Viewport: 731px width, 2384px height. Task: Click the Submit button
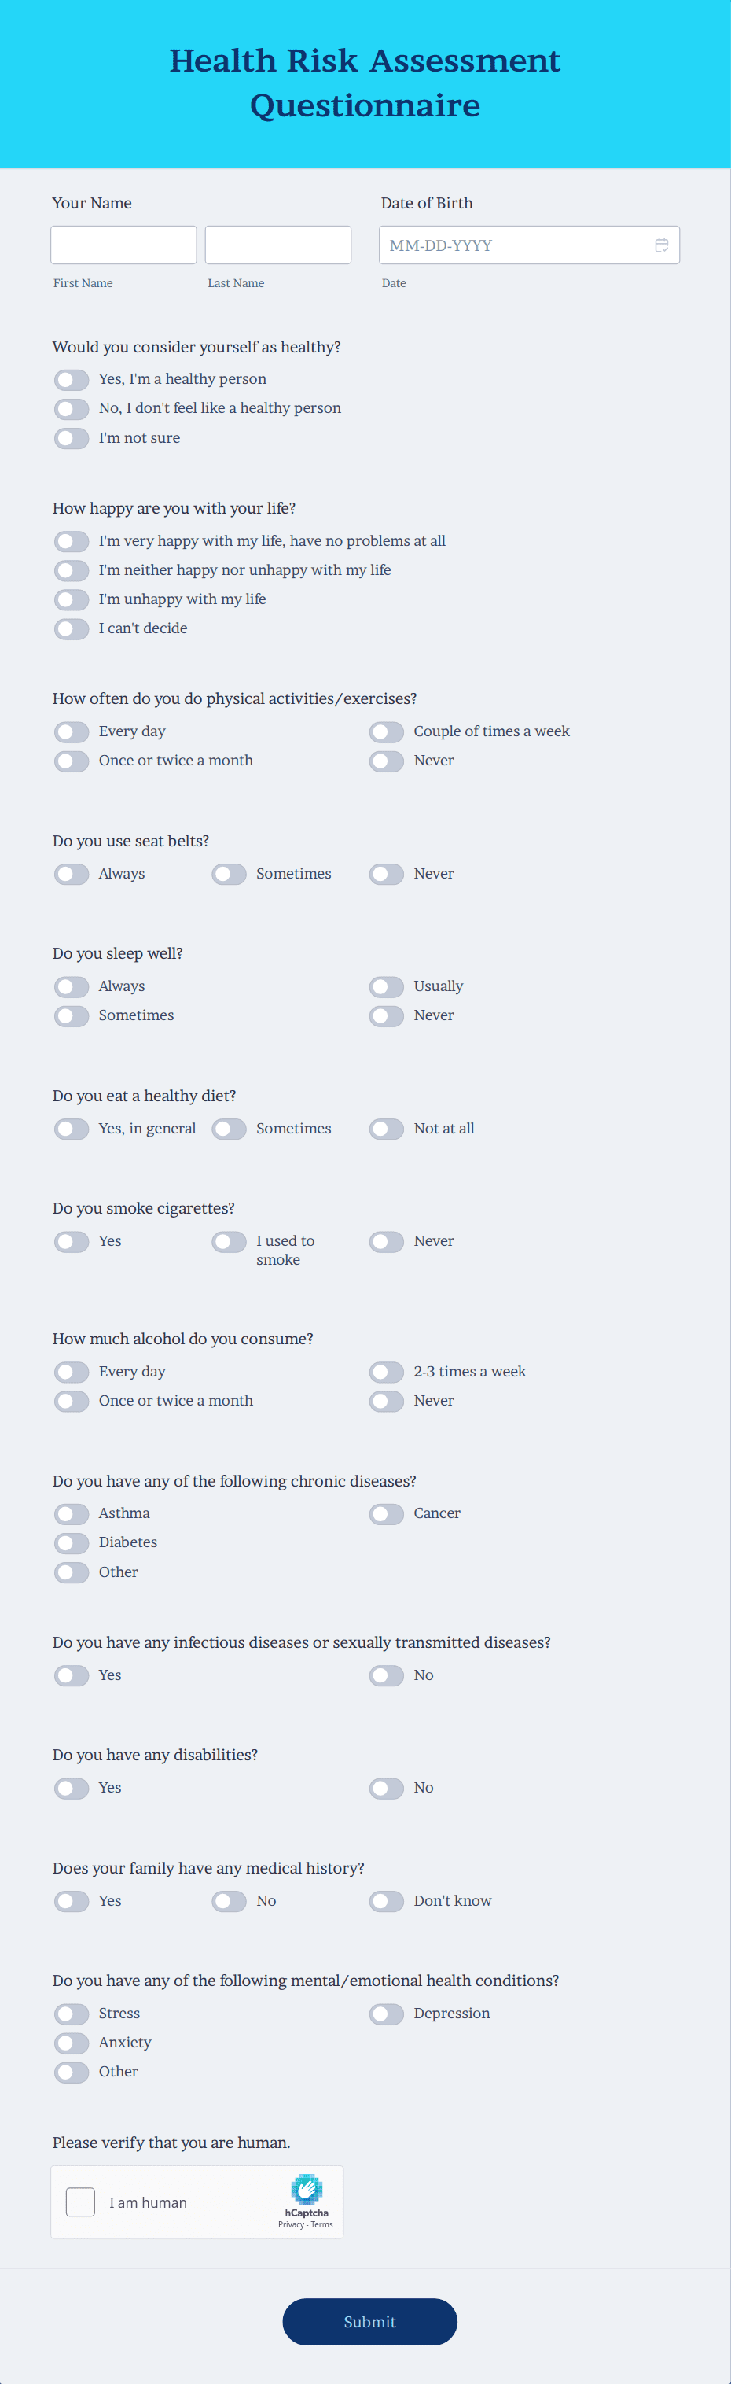click(369, 2321)
